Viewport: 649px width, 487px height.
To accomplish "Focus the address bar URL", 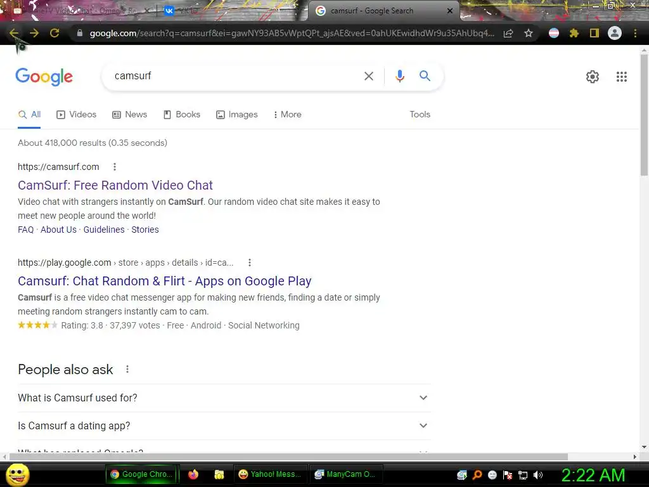I will point(292,33).
